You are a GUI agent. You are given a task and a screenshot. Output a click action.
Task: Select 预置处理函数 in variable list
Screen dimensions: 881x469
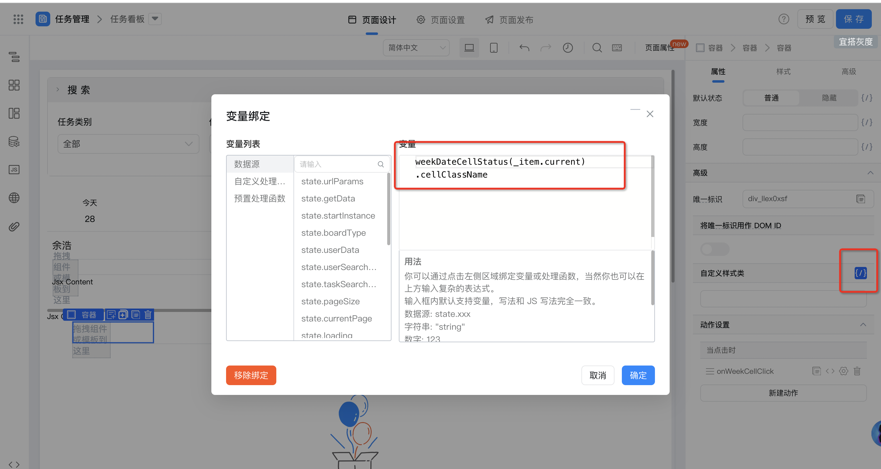[x=259, y=198]
